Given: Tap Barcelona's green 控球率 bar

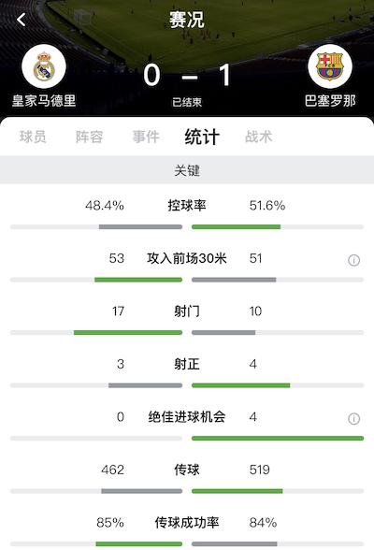Looking at the screenshot, I should coord(236,227).
